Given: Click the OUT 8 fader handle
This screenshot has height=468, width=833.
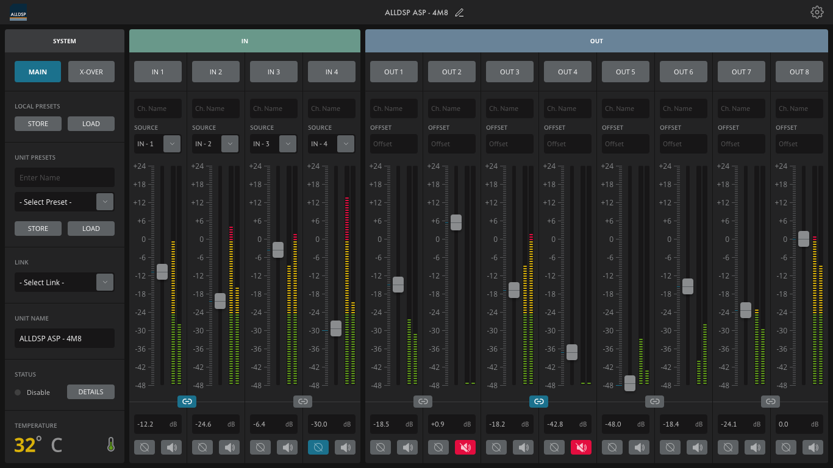Looking at the screenshot, I should [x=803, y=239].
